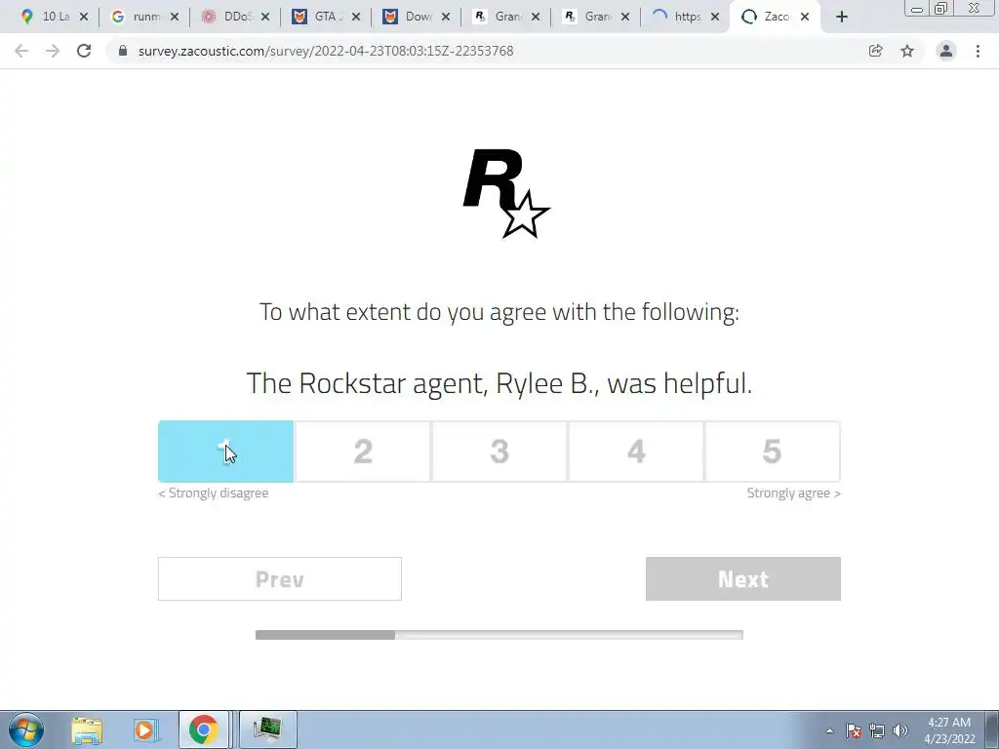Open a new browser tab

coord(842,18)
